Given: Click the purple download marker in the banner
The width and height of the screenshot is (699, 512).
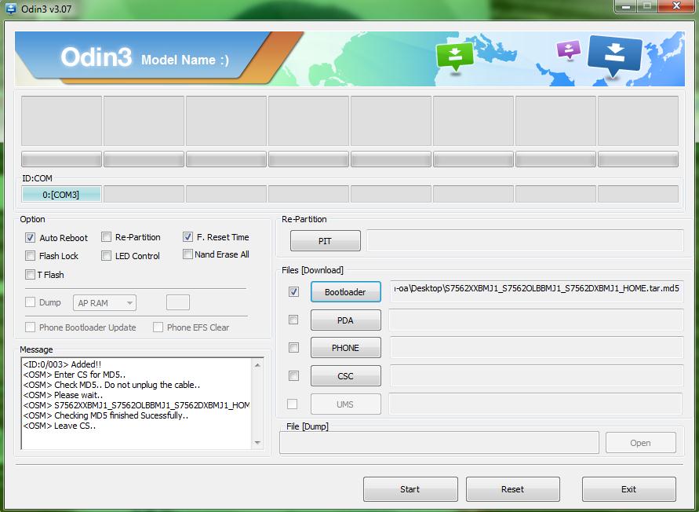Looking at the screenshot, I should click(569, 50).
